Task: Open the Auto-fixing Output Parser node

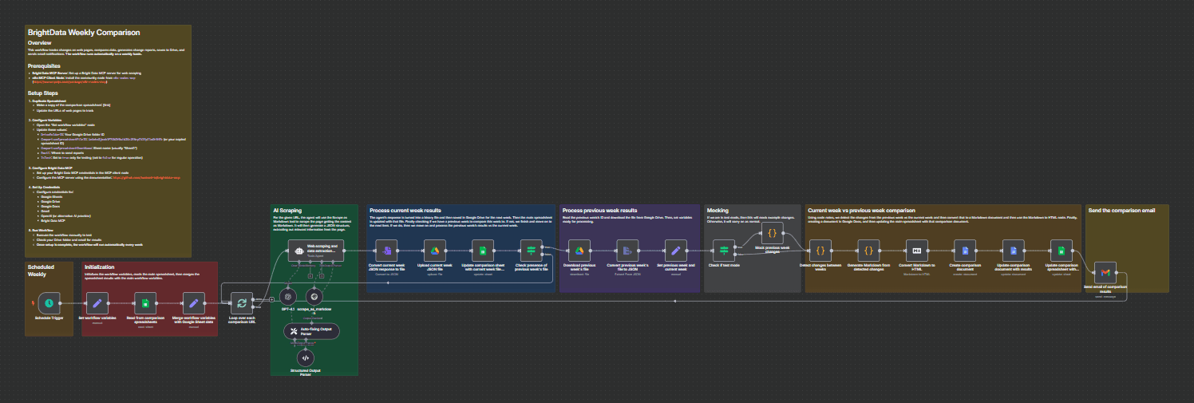Action: tap(312, 331)
